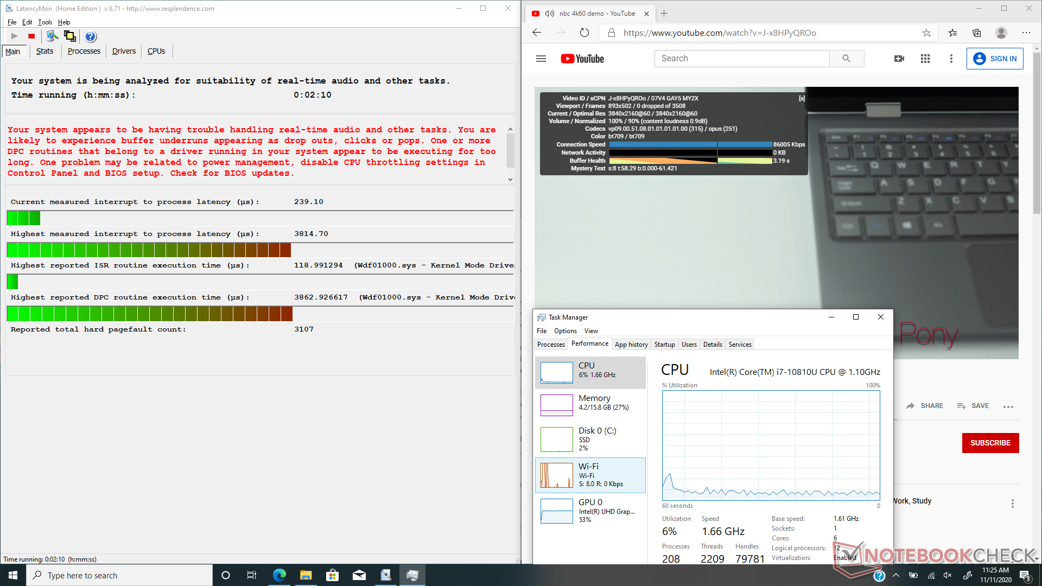Add the page to favorites with star

[x=926, y=33]
